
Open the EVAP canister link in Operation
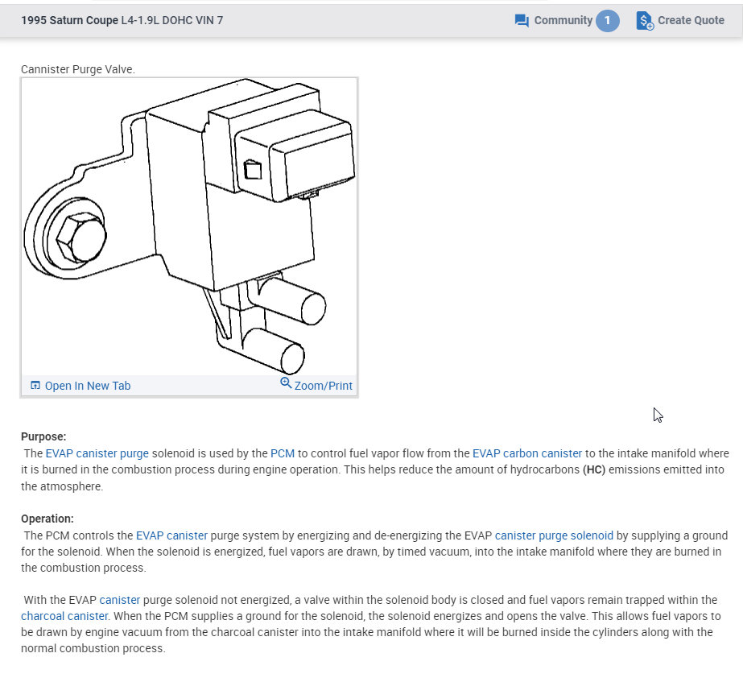pyautogui.click(x=171, y=535)
